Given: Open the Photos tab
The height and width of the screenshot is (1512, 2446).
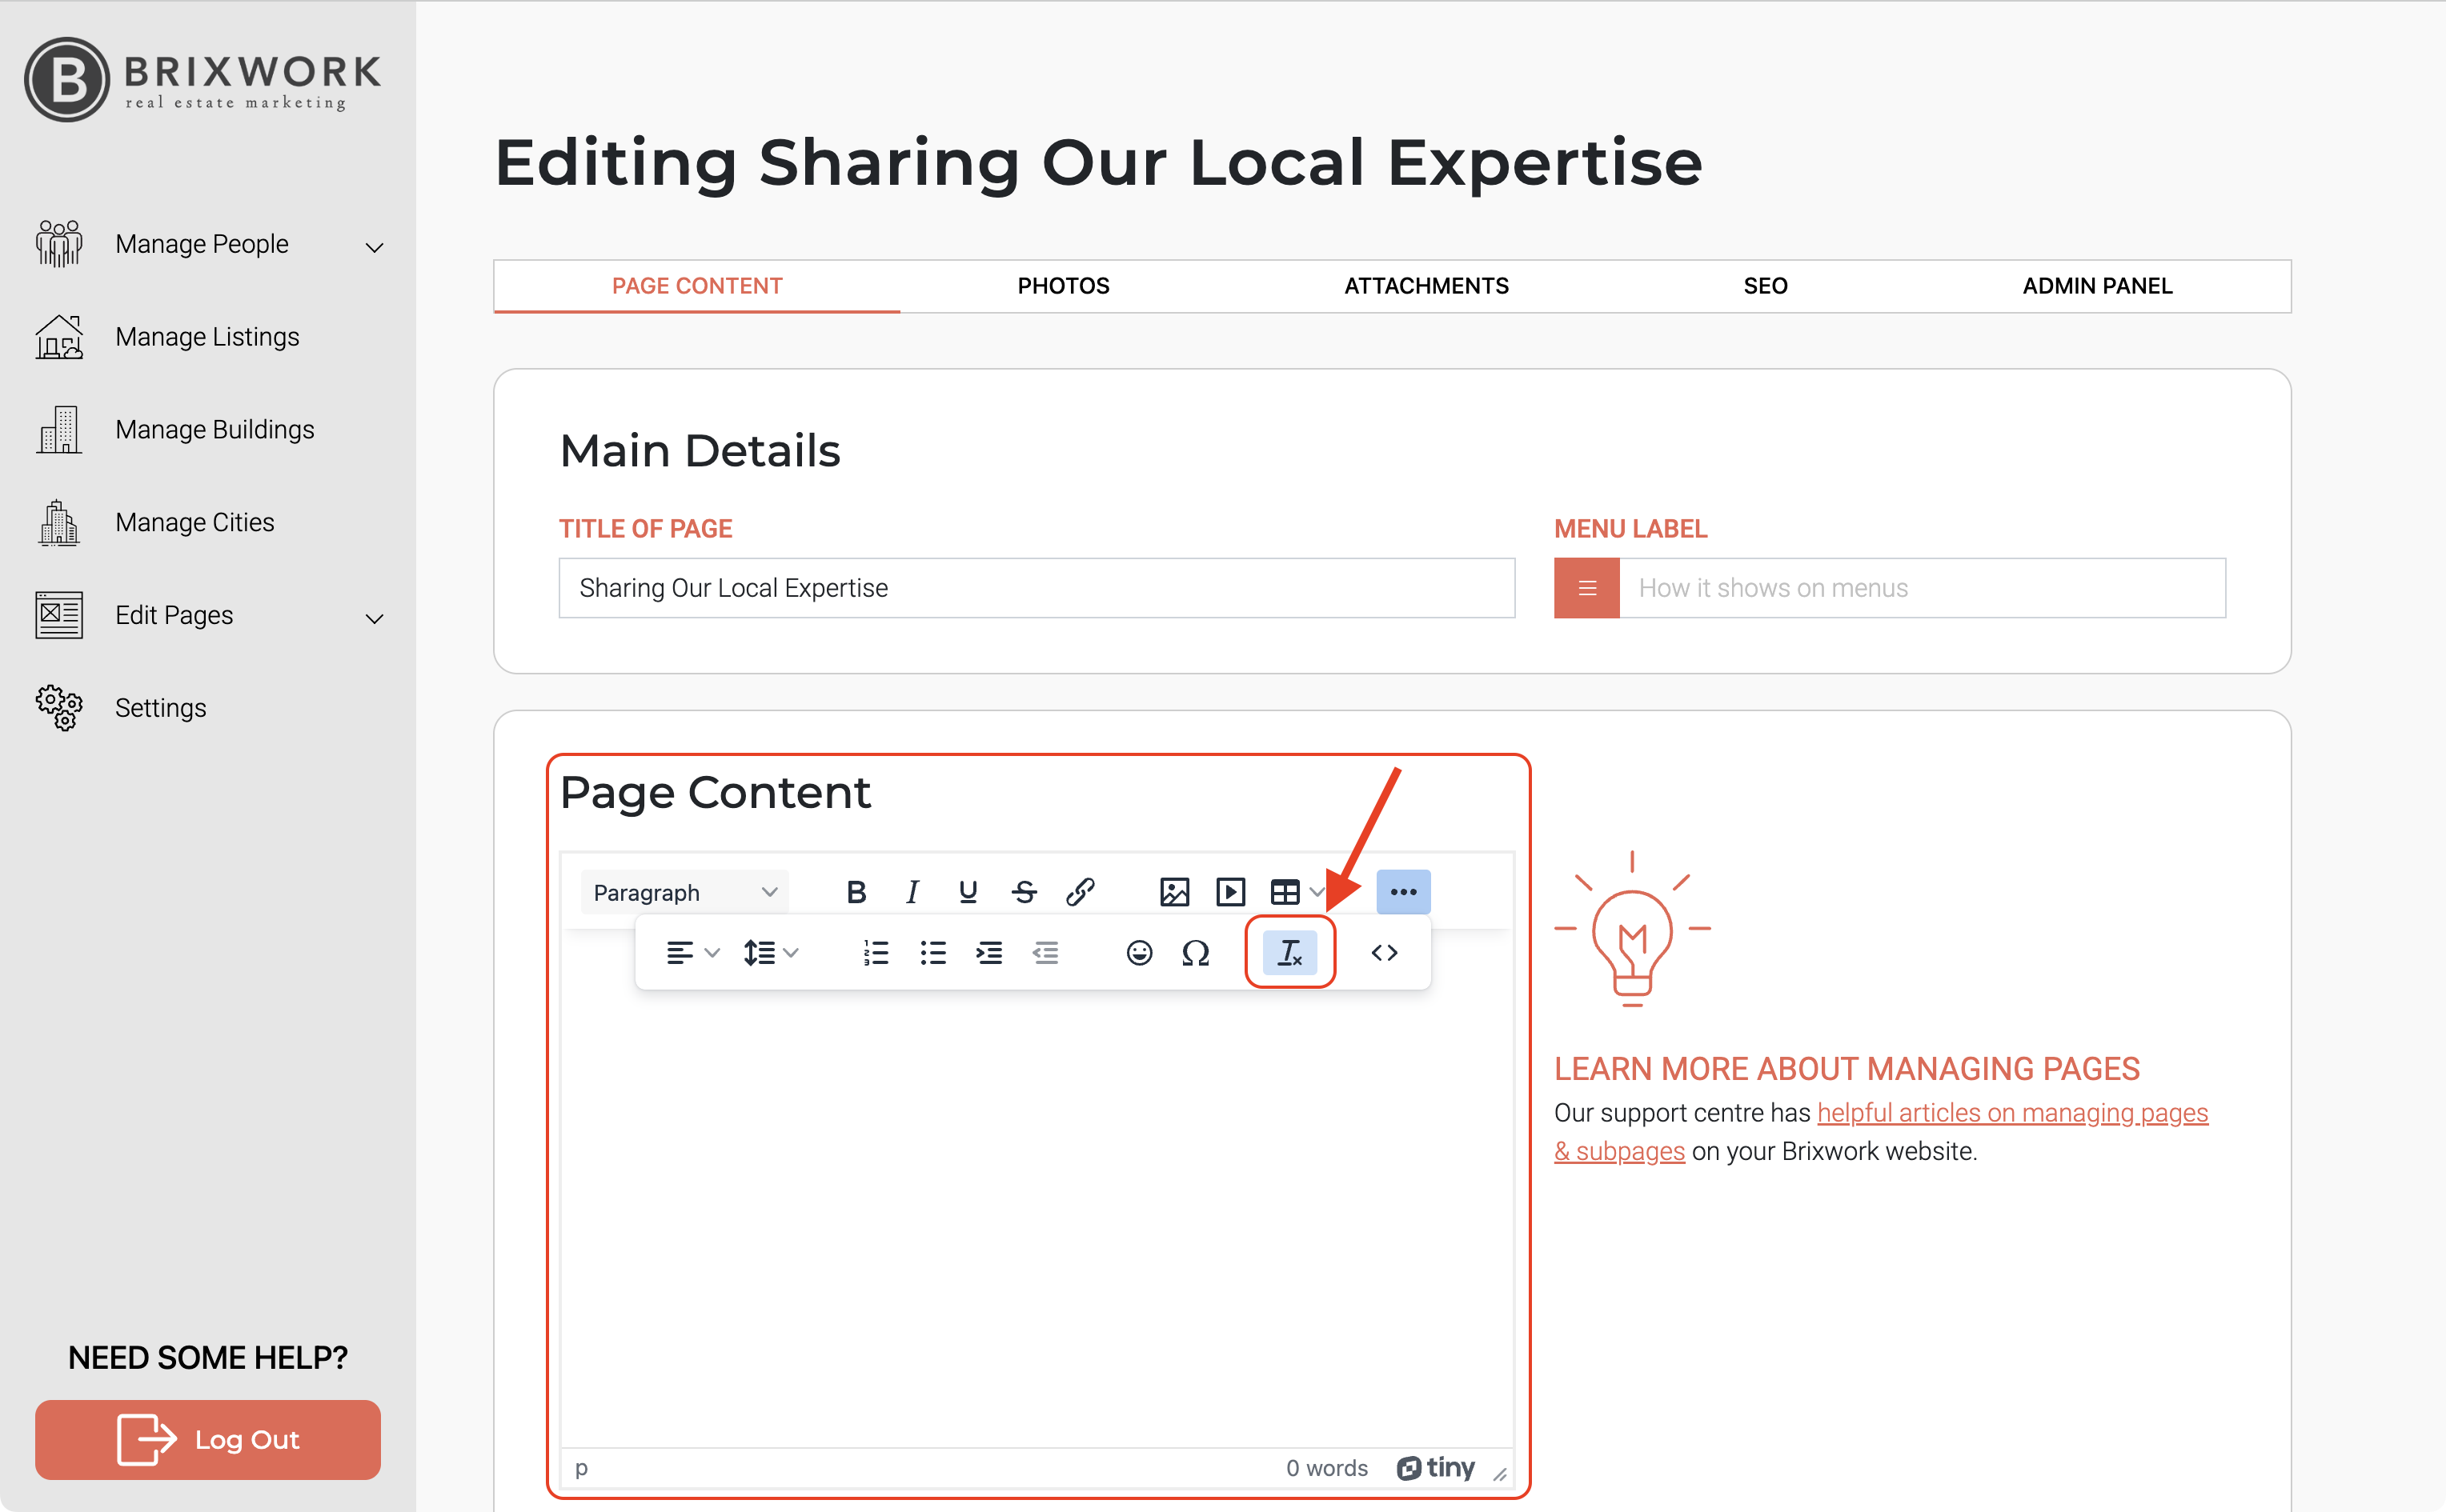Looking at the screenshot, I should coord(1062,286).
